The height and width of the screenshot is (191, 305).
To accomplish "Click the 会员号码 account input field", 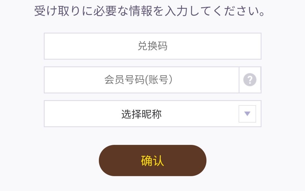I will [141, 80].
